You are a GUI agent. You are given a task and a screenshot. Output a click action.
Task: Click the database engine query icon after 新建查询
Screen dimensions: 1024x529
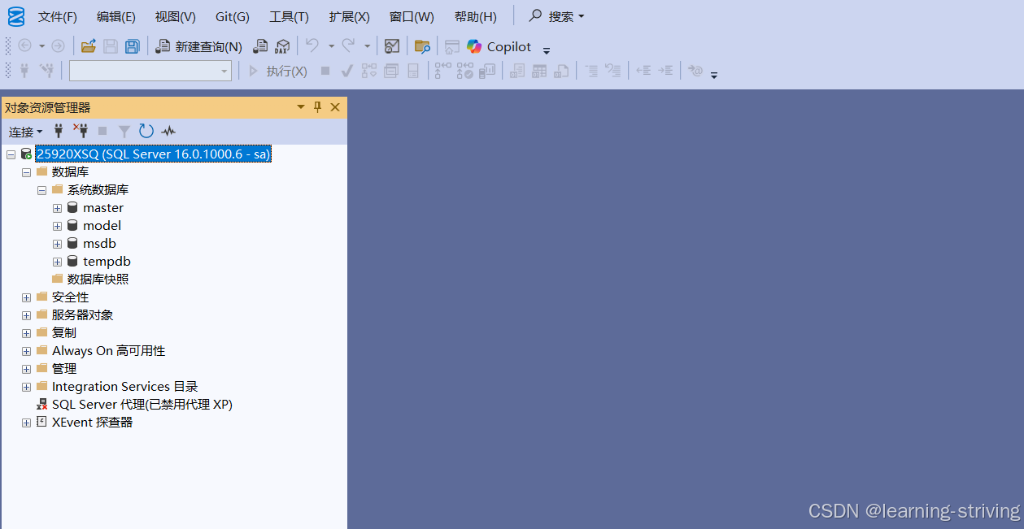(260, 46)
